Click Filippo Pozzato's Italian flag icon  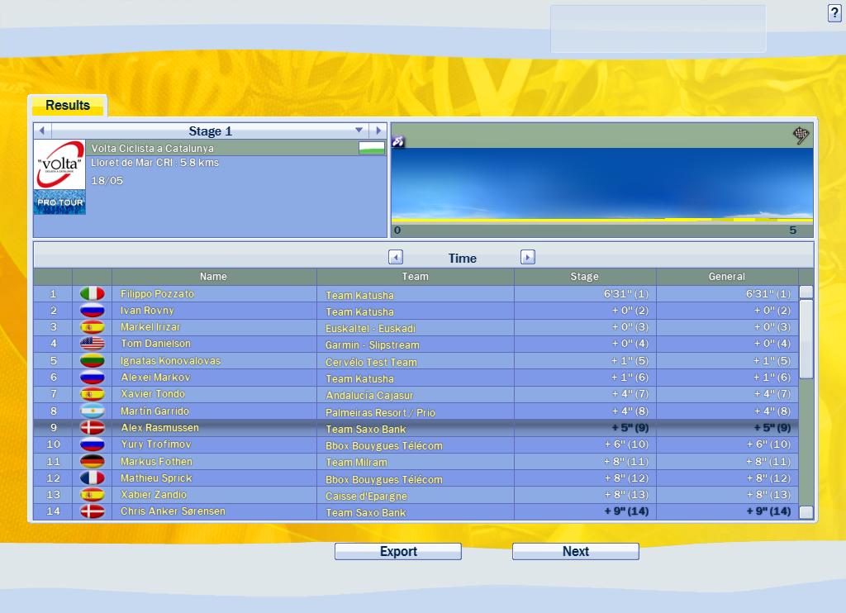(92, 294)
